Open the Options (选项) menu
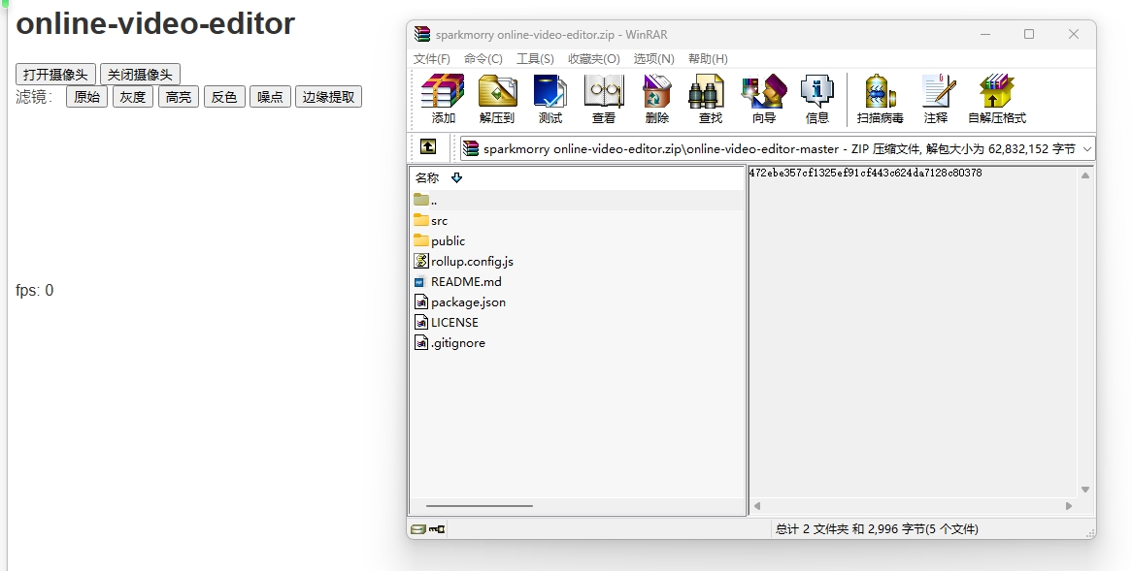Image resolution: width=1132 pixels, height=571 pixels. pyautogui.click(x=654, y=58)
